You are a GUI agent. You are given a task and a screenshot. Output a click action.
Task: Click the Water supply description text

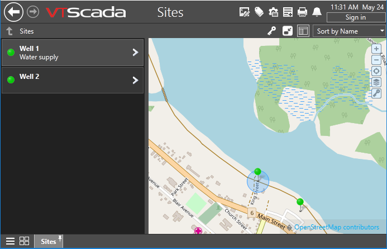(39, 57)
